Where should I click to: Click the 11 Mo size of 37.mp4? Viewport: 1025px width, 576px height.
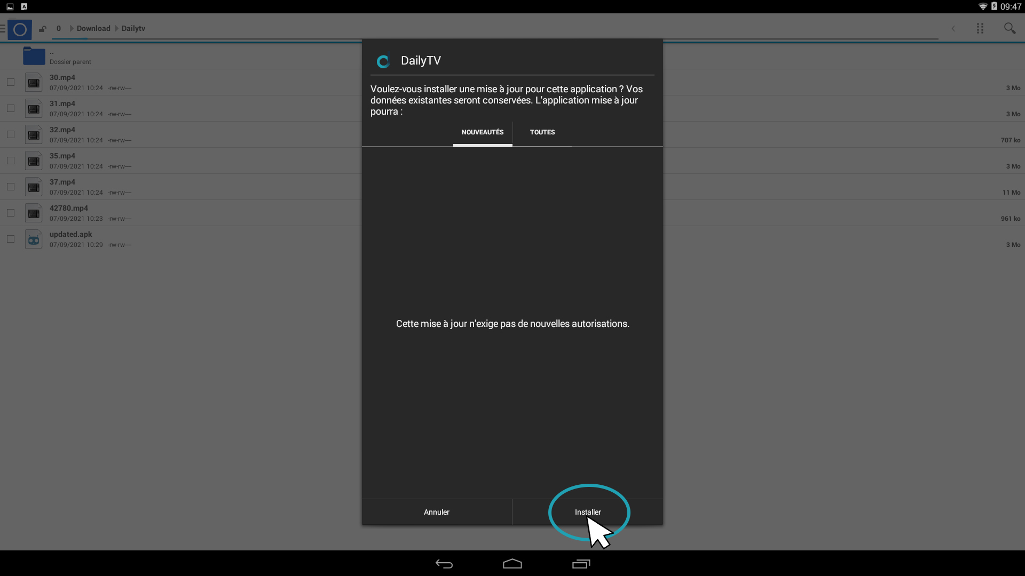tap(1011, 193)
